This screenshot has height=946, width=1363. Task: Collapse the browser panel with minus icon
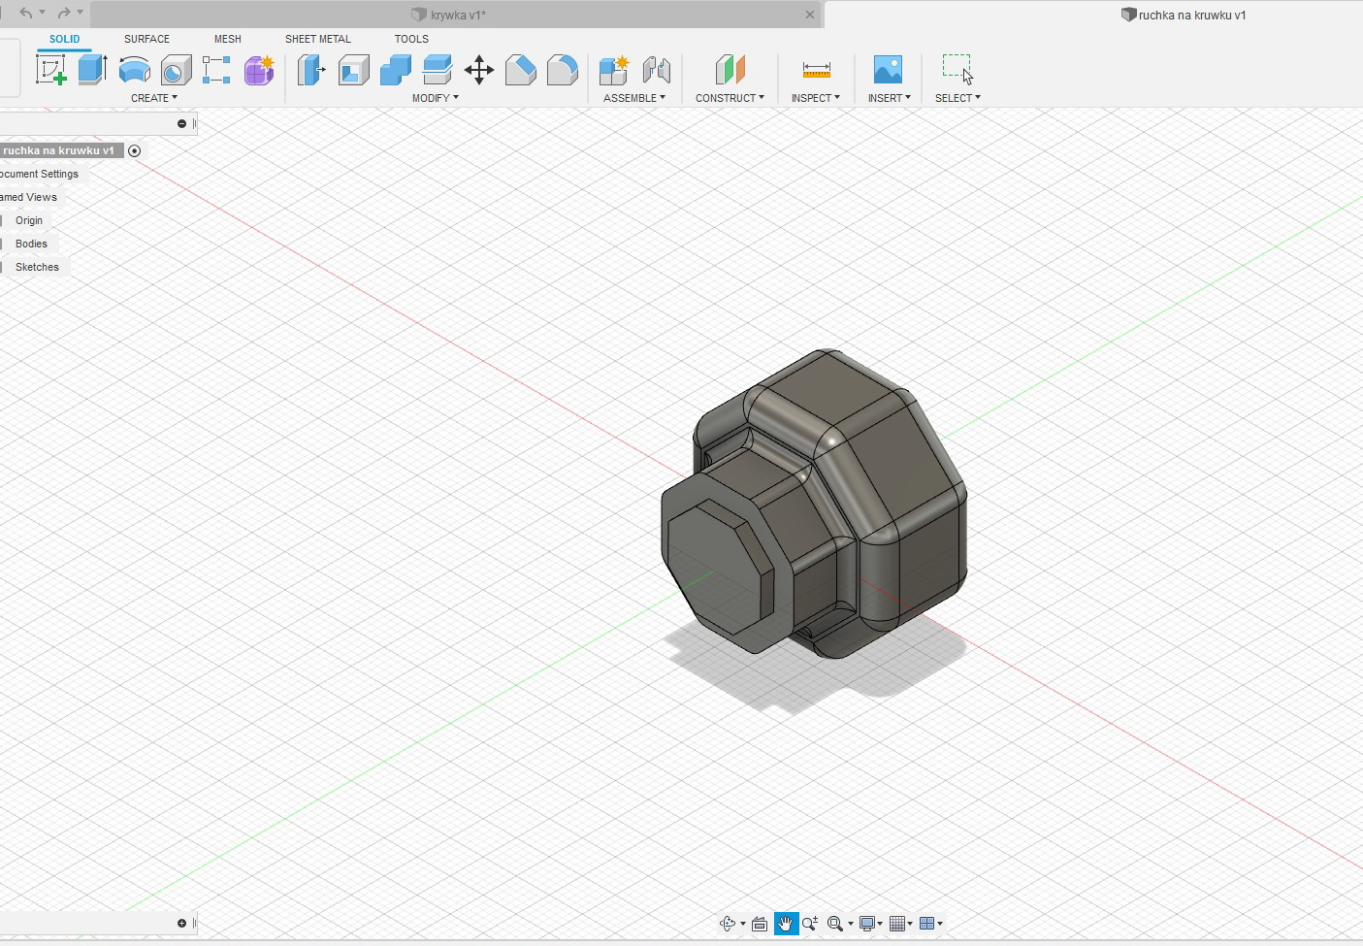tap(181, 123)
